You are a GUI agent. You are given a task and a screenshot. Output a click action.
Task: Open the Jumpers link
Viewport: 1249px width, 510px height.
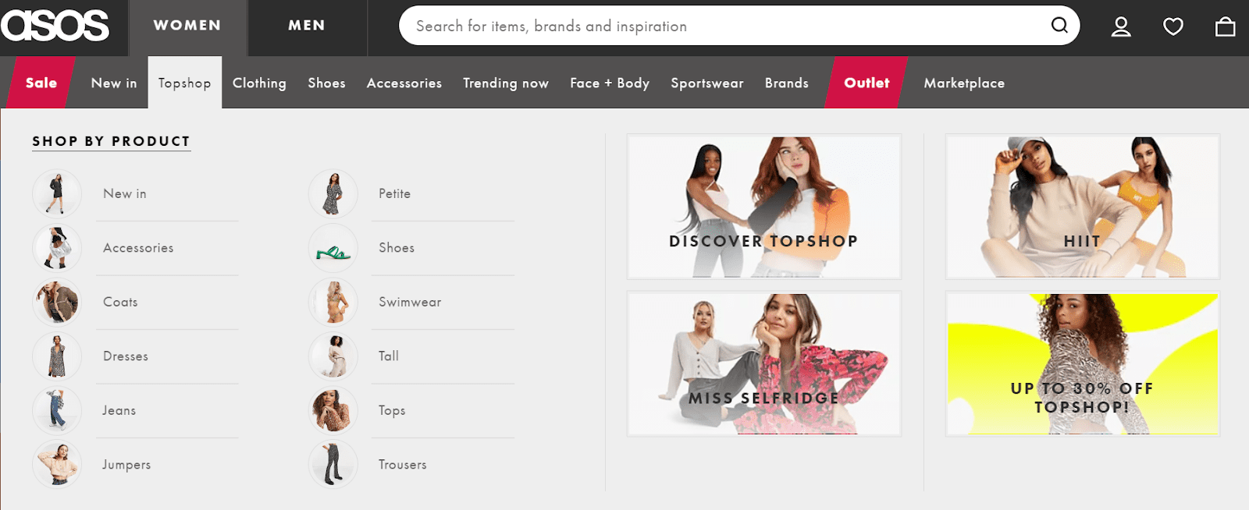point(126,465)
